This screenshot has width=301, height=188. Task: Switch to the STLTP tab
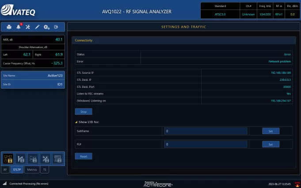coord(17,169)
